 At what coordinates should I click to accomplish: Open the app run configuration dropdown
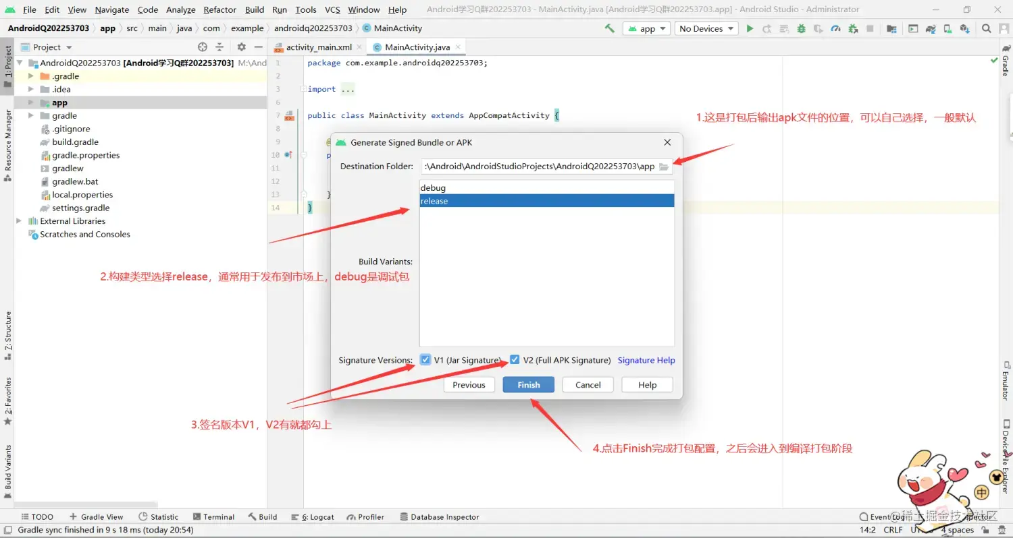646,28
